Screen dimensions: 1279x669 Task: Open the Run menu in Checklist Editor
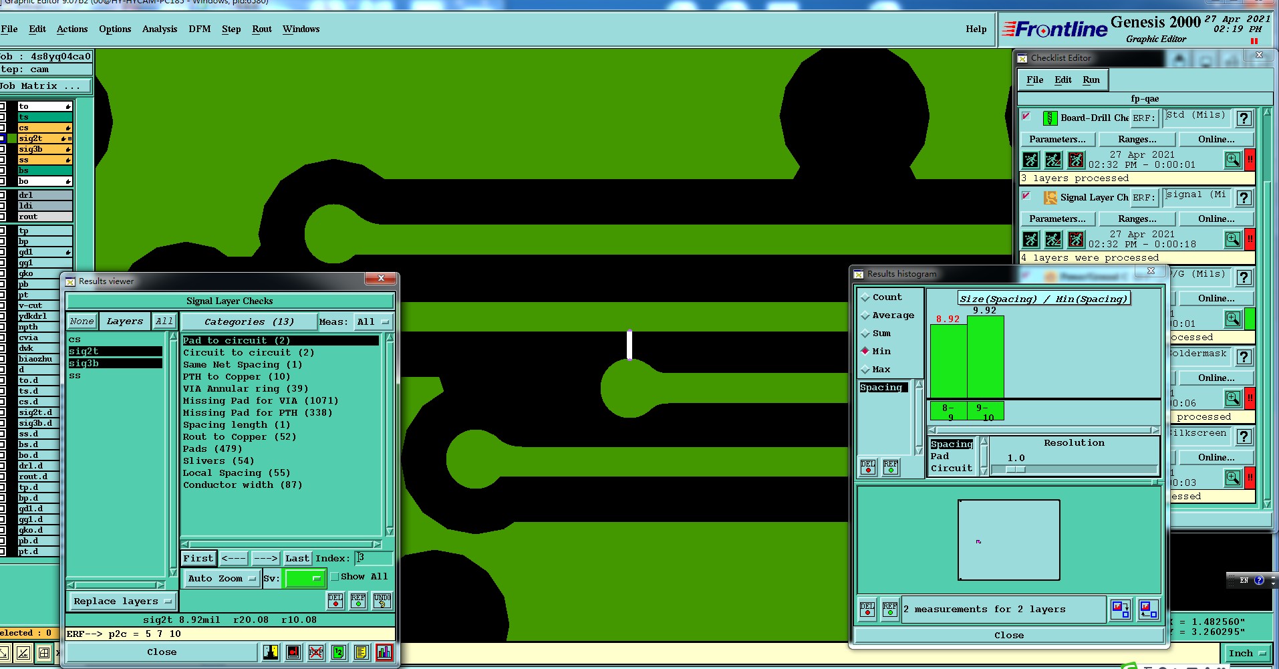click(1091, 80)
